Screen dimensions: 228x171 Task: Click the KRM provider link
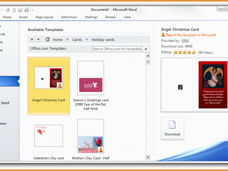(x=185, y=41)
